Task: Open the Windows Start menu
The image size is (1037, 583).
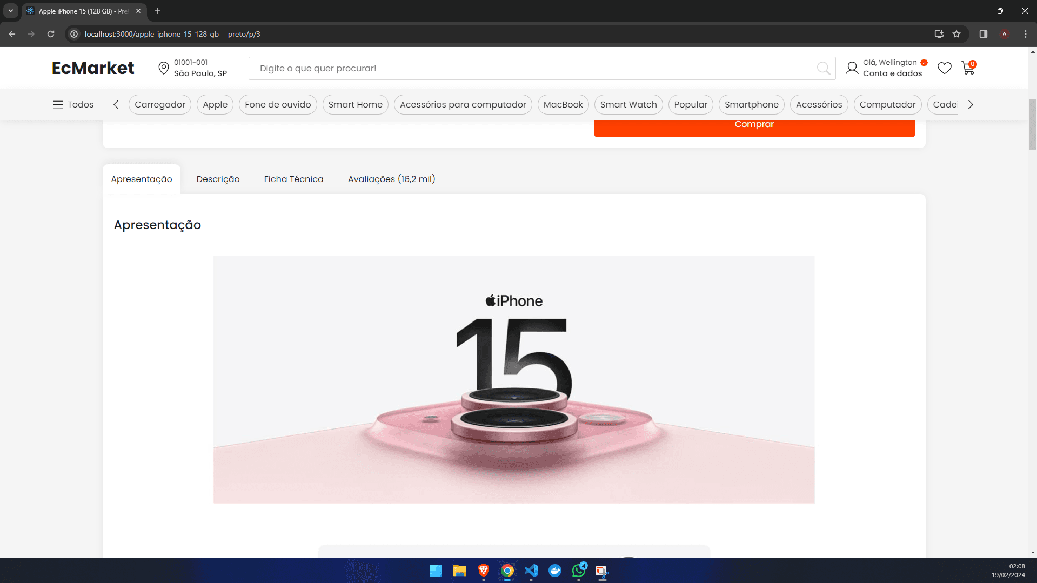Action: pos(436,571)
